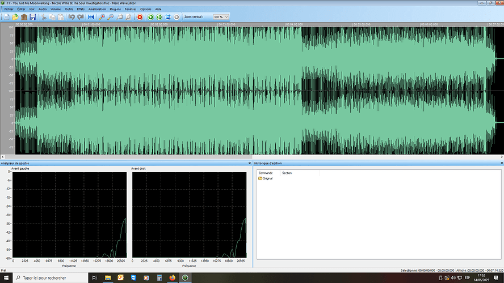Image resolution: width=504 pixels, height=283 pixels.
Task: Click the ESP language indicator
Action: click(467, 278)
